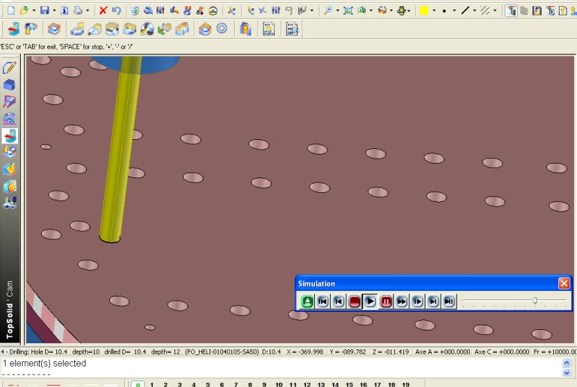Click the down arrow of message area scrollbar
Screen dimensions: 577x387
[567, 372]
